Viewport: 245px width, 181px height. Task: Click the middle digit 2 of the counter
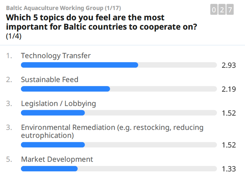pos(222,10)
